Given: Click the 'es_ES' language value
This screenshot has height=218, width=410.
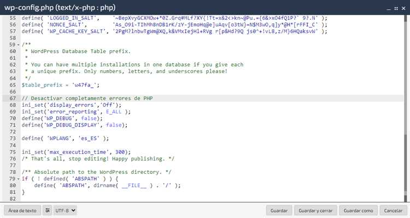Looking at the screenshot, I should 89,138.
